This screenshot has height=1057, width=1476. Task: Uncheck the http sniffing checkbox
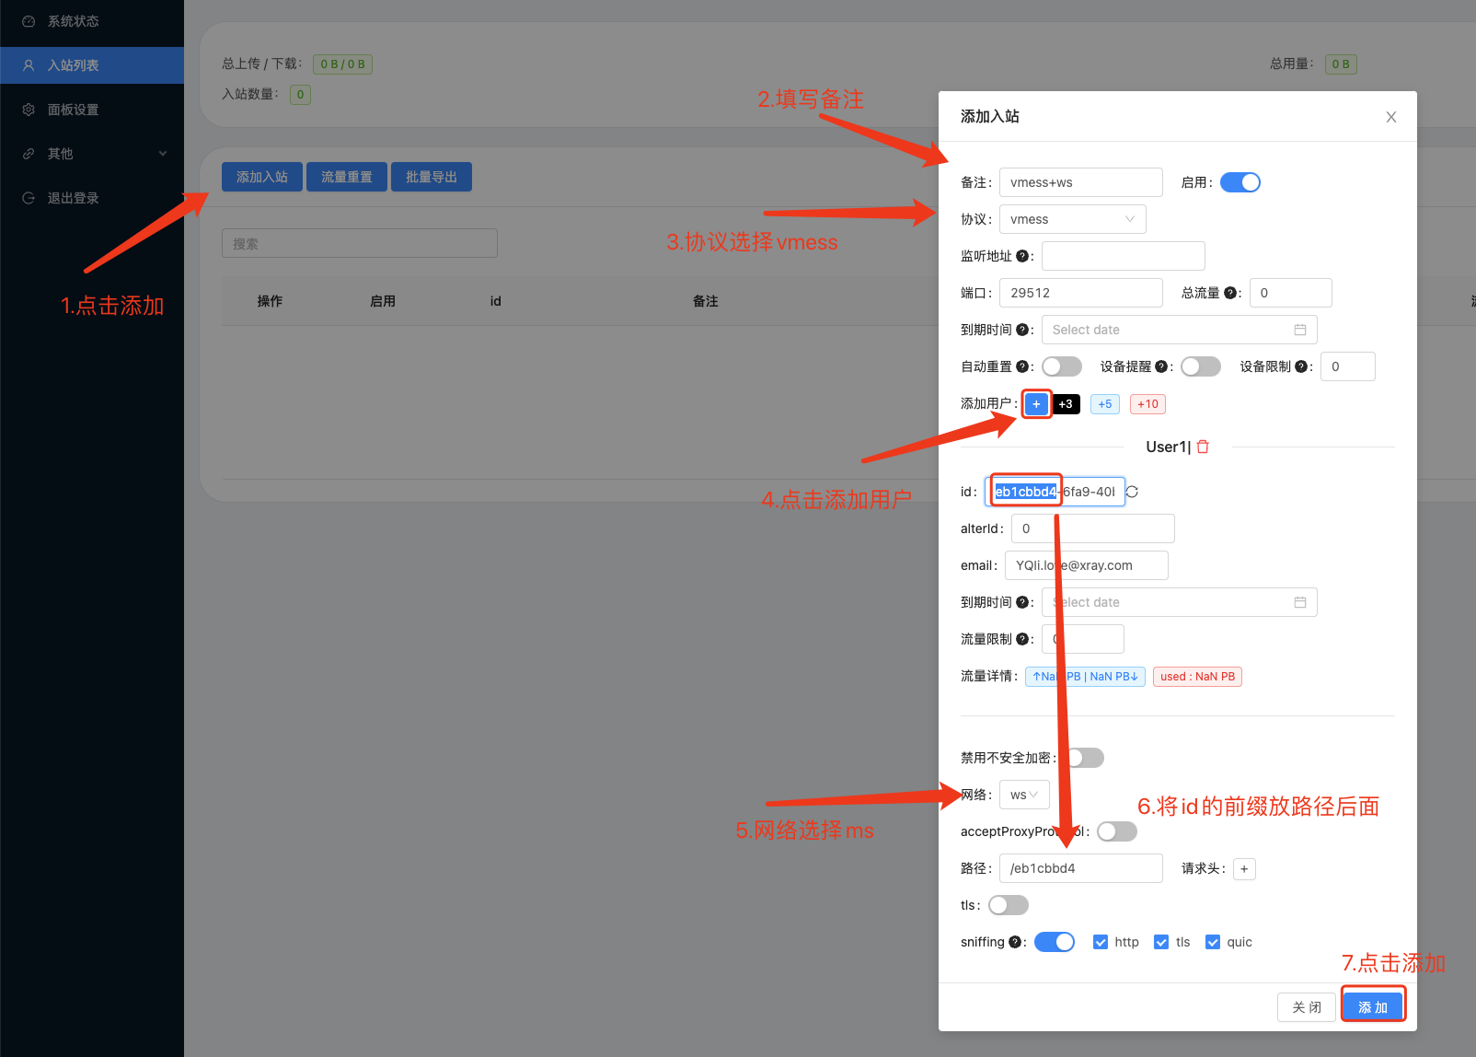tap(1101, 942)
